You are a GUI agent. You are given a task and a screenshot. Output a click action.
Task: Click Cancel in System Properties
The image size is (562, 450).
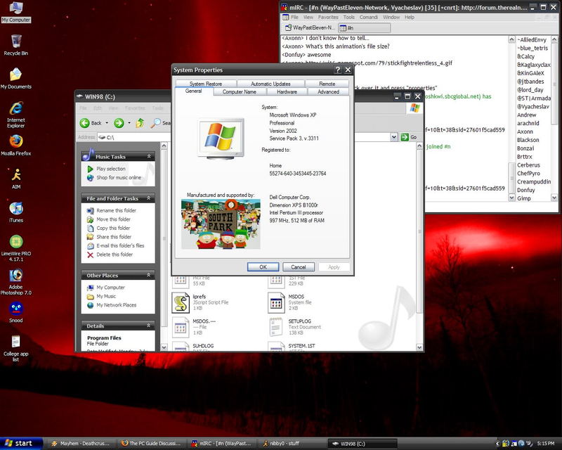[x=298, y=267]
